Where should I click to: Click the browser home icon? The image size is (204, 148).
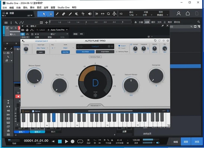point(136,22)
